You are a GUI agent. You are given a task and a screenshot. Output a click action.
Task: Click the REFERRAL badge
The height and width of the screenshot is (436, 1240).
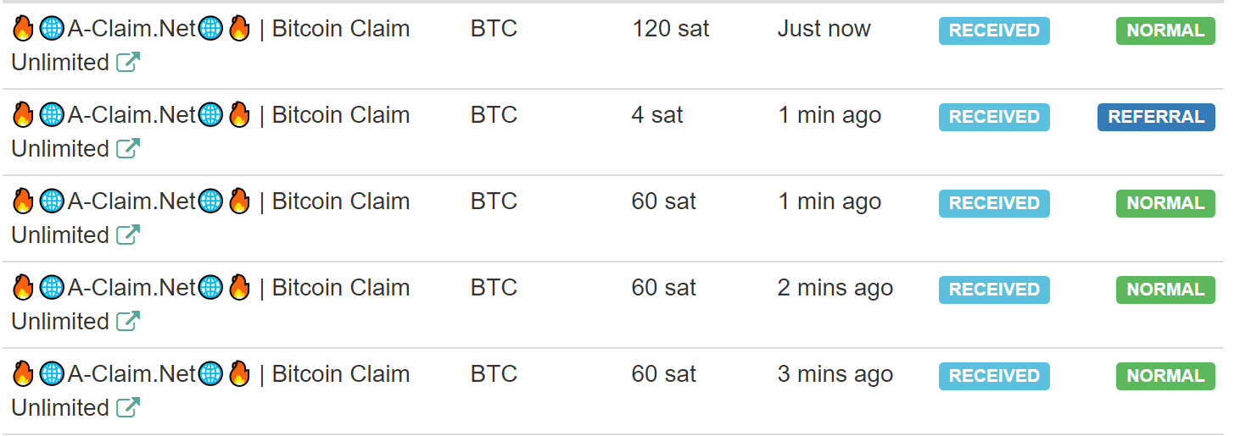tap(1156, 117)
